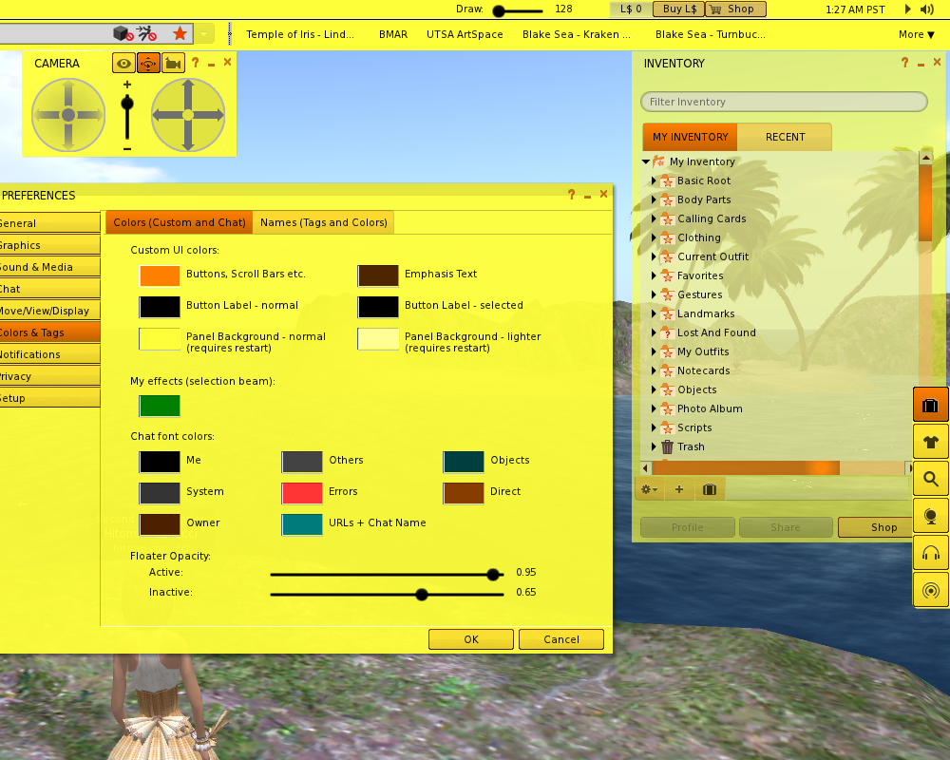Viewport: 950px width, 760px height.
Task: Expand the Landmarks folder arrow
Action: click(654, 314)
